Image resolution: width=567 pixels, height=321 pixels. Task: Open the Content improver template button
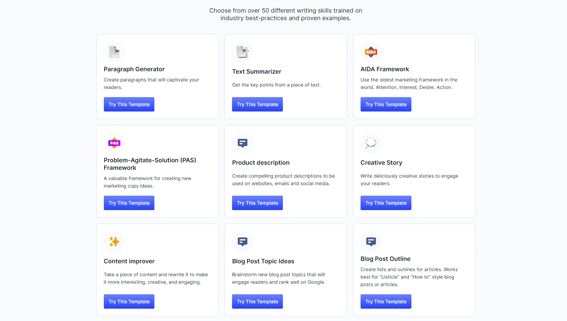click(129, 301)
